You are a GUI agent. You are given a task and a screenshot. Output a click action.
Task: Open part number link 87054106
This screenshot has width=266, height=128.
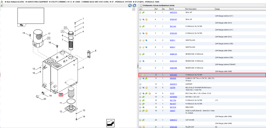pyautogui.click(x=173, y=127)
